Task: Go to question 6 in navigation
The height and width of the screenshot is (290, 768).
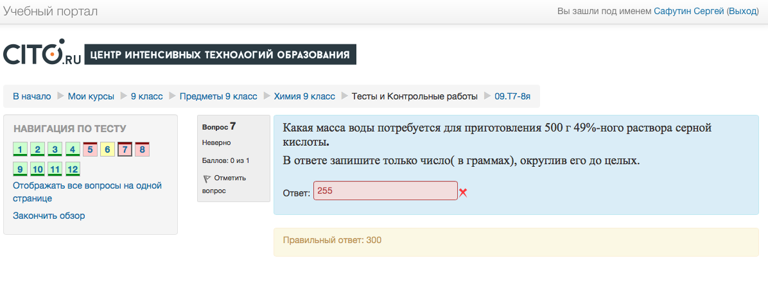Action: point(107,149)
